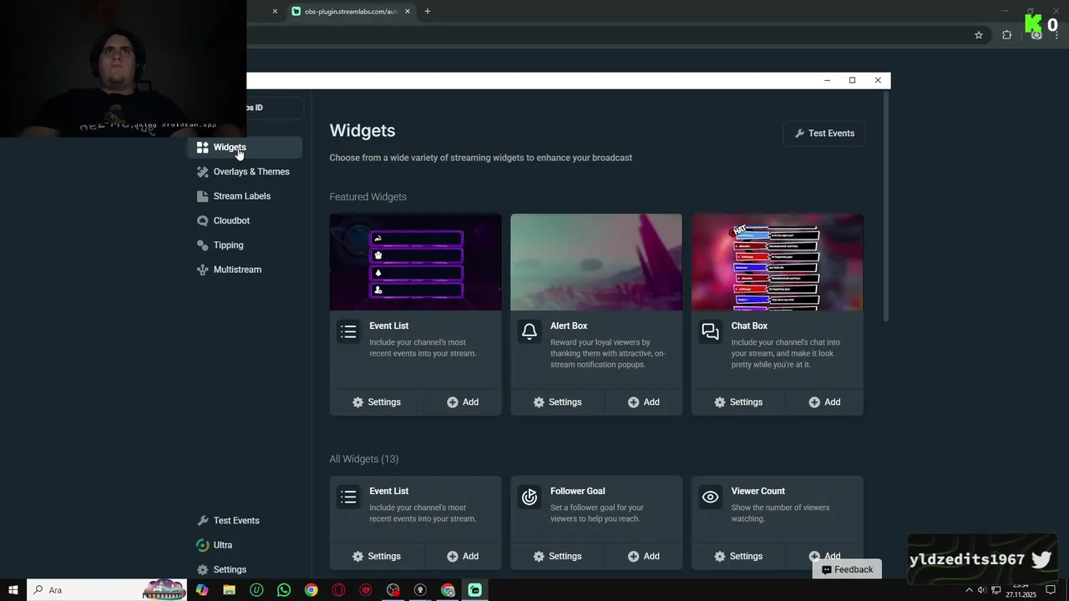
Task: Open Settings for Event List under All Widgets
Action: [377, 557]
